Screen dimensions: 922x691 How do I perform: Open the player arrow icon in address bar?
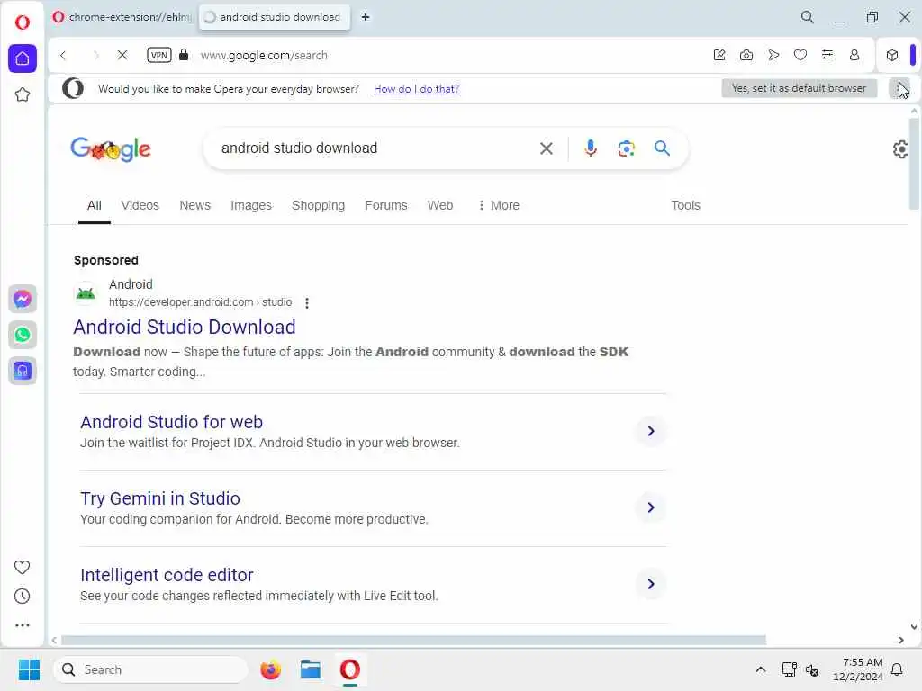pos(773,55)
